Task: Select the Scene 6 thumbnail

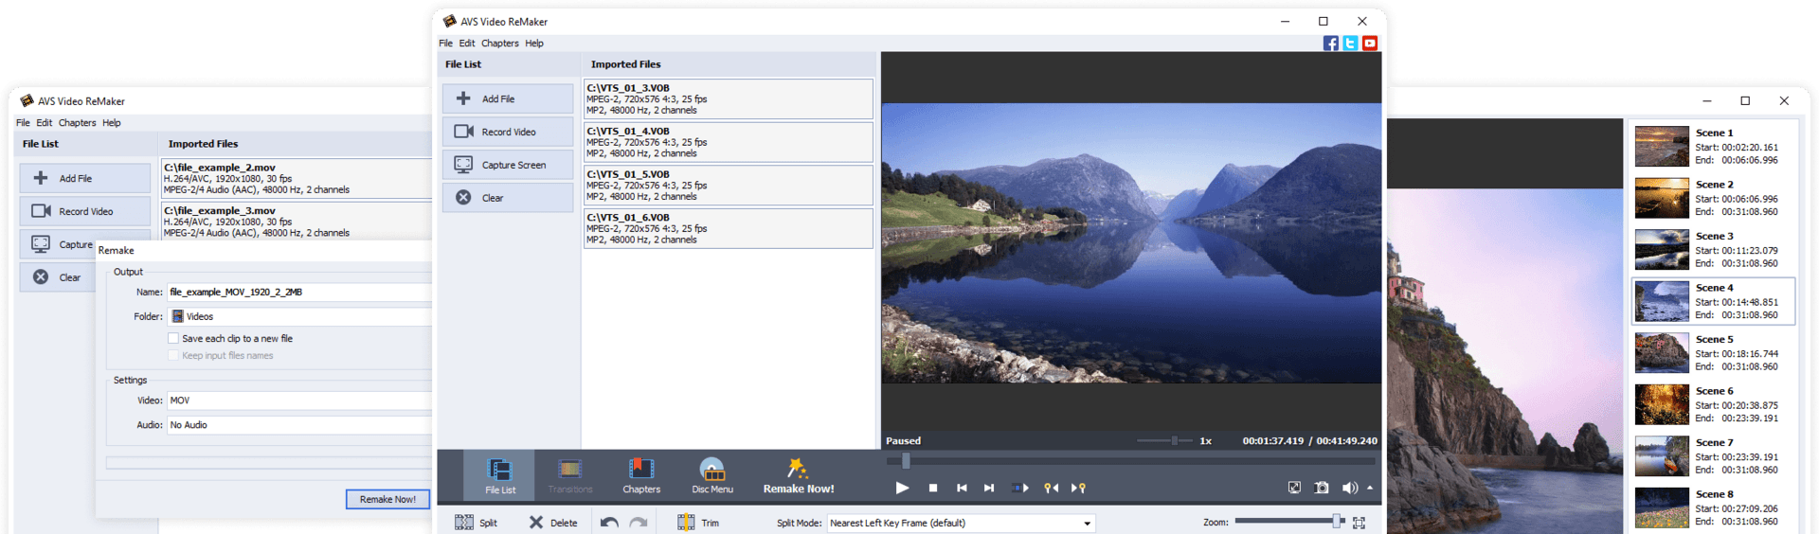Action: coord(1662,404)
